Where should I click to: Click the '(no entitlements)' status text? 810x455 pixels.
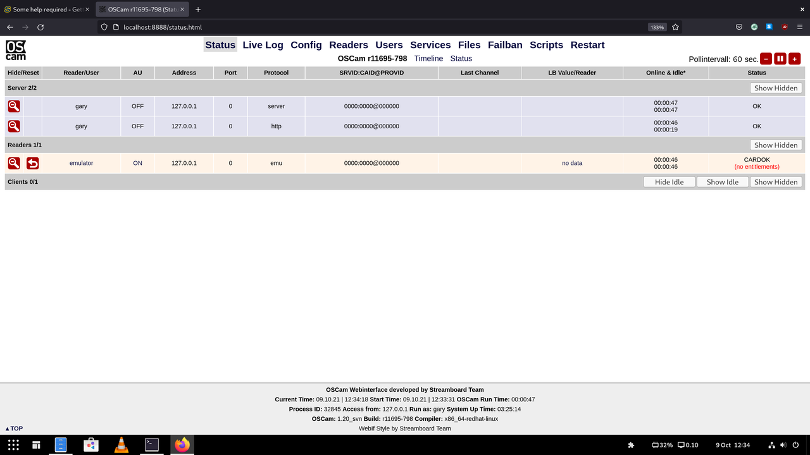coord(757,167)
